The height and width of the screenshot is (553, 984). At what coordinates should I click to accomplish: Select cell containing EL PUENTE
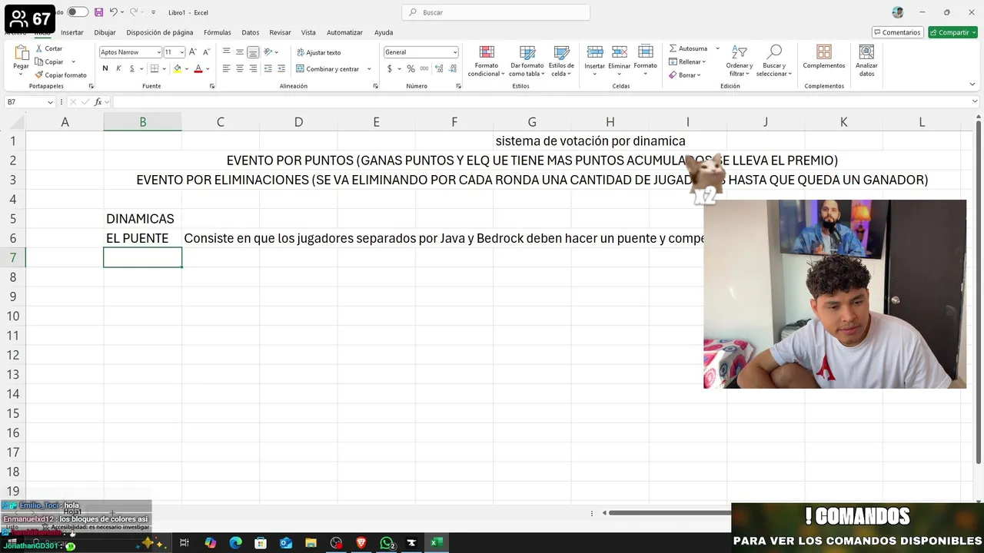(142, 238)
